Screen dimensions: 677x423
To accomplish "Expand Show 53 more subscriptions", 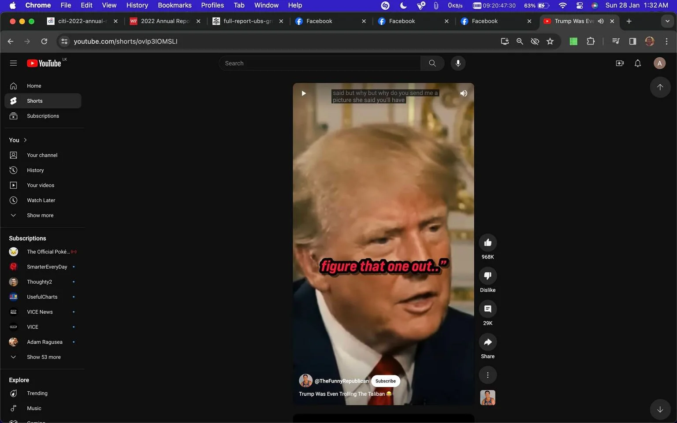I will coord(43,357).
